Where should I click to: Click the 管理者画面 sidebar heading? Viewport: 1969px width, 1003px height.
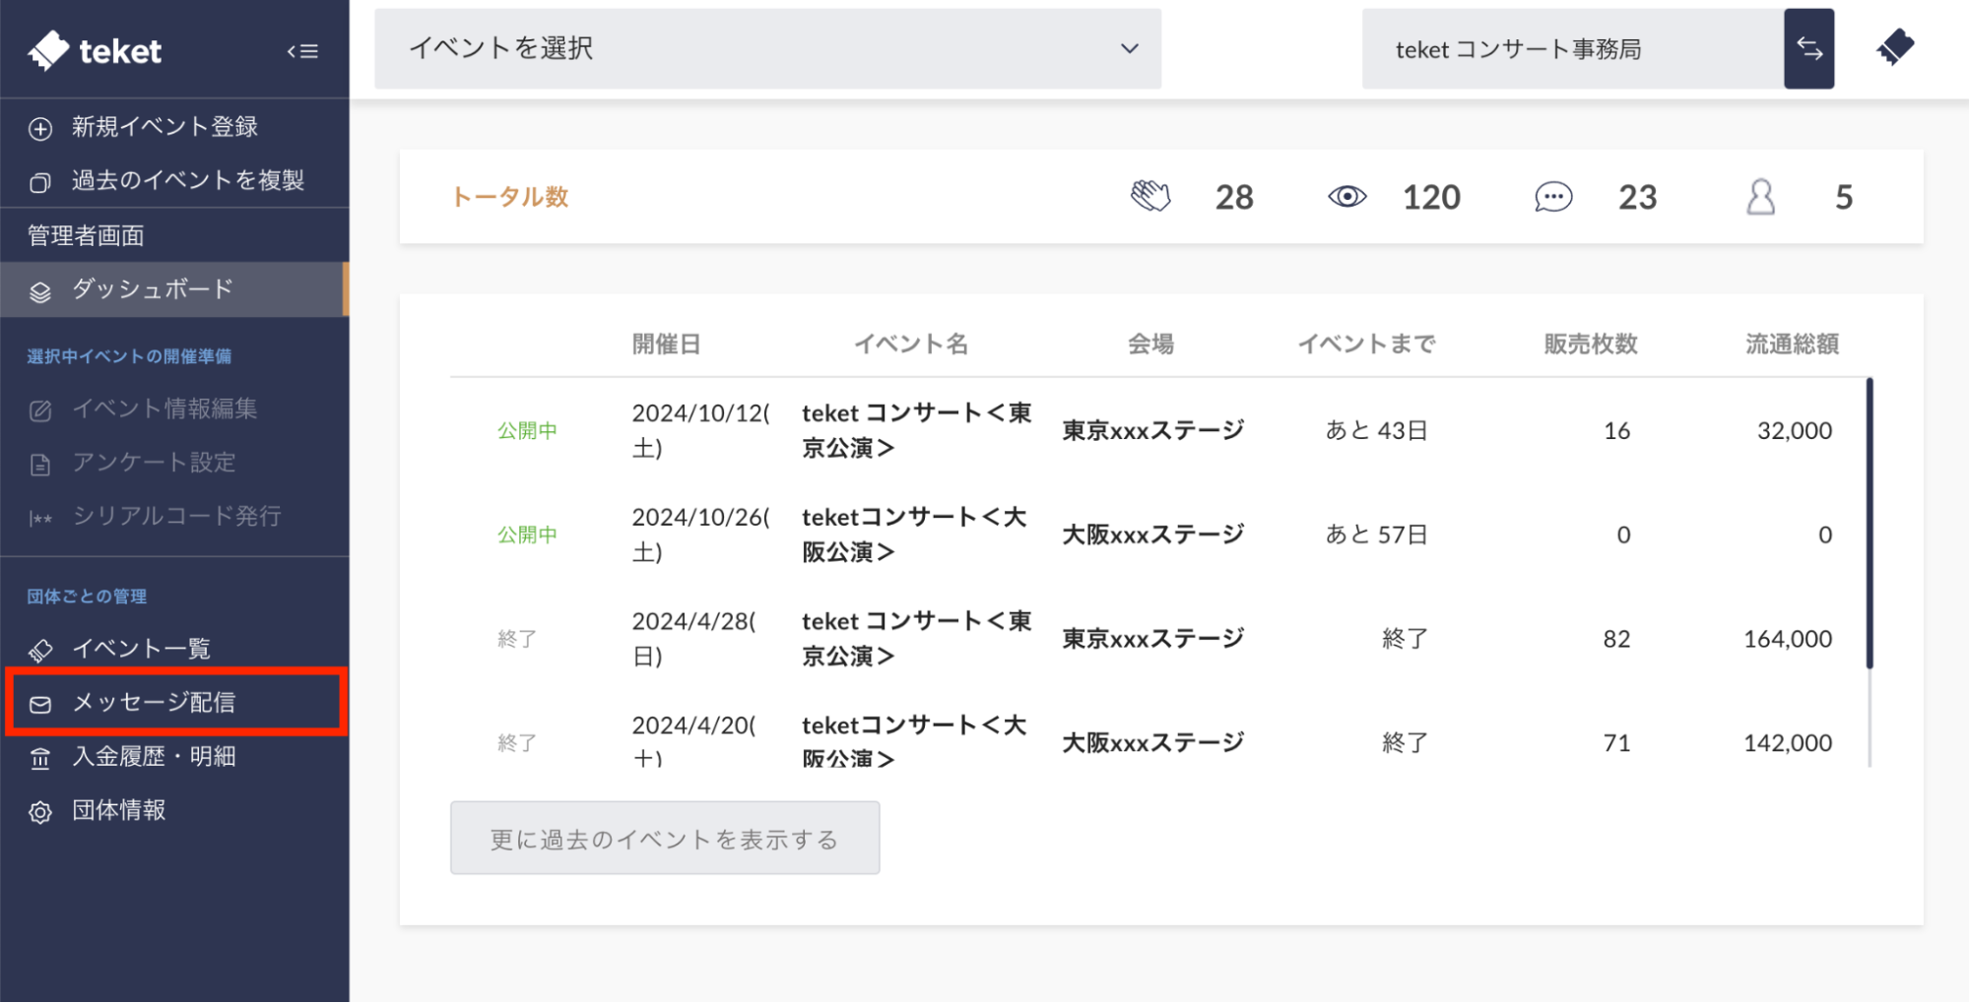pyautogui.click(x=86, y=235)
